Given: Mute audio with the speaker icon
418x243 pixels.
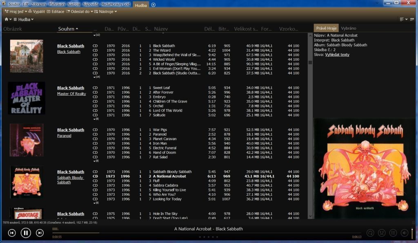Looking at the screenshot, I should [x=405, y=233].
